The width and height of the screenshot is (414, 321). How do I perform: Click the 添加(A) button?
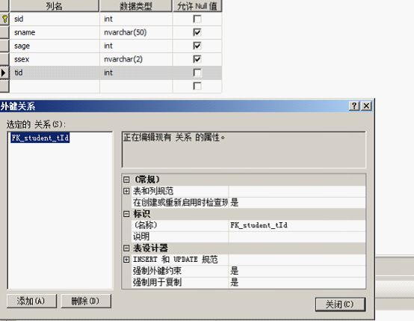tap(31, 301)
